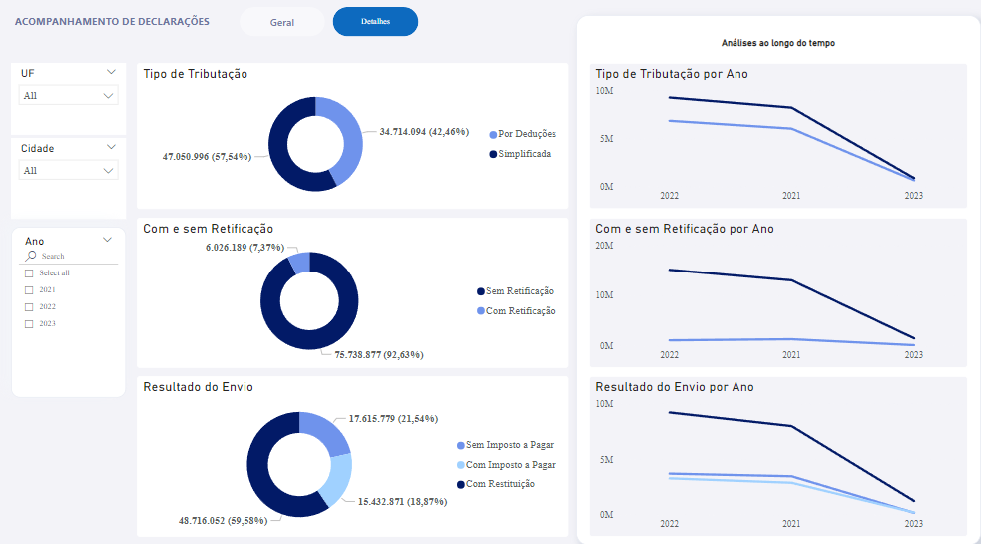Click 2021 axis label in Tipo de Tributação por Ano
The image size is (981, 544).
click(x=791, y=196)
